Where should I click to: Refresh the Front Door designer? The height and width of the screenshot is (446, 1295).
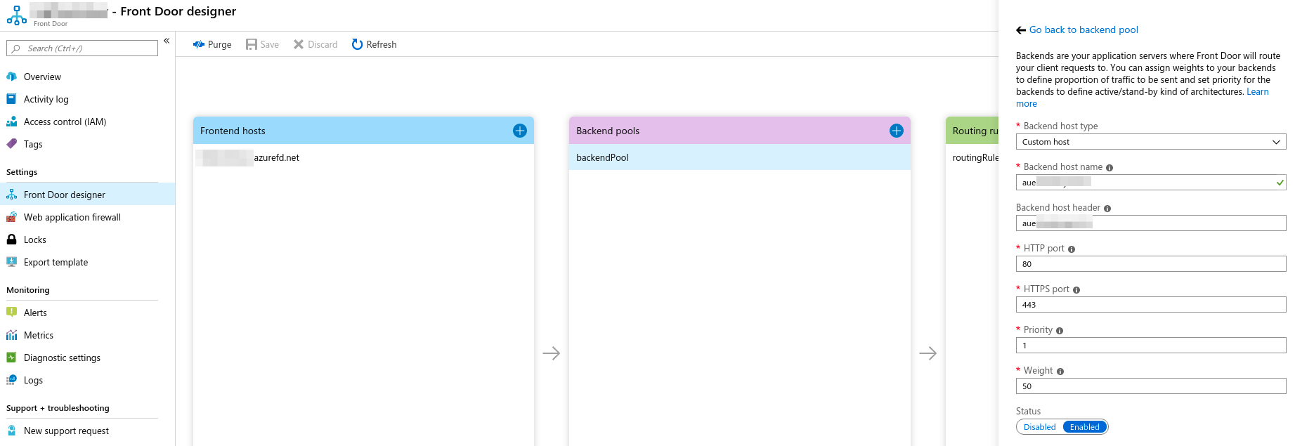[x=374, y=44]
